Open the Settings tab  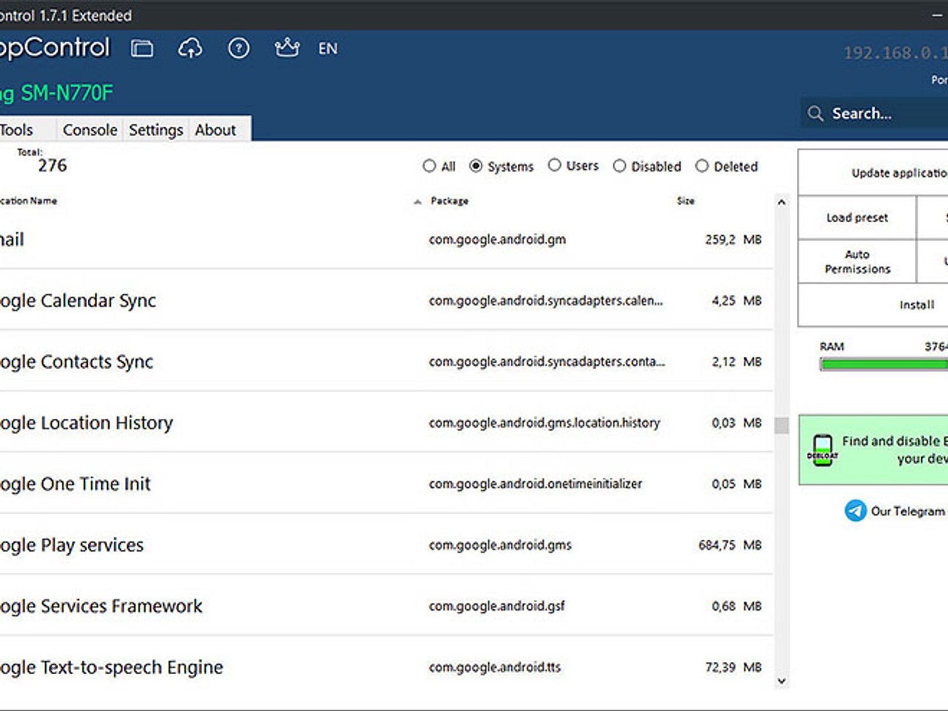[x=156, y=129]
